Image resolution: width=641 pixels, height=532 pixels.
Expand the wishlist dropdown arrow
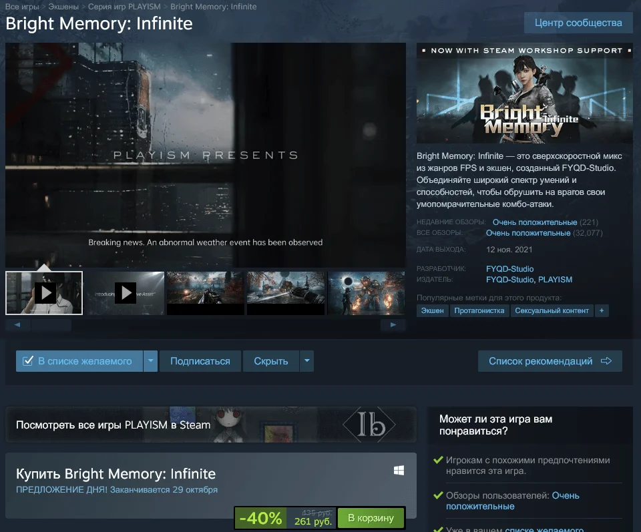pos(150,361)
